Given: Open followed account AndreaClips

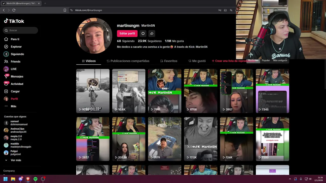Looking at the screenshot, I should (x=15, y=130).
